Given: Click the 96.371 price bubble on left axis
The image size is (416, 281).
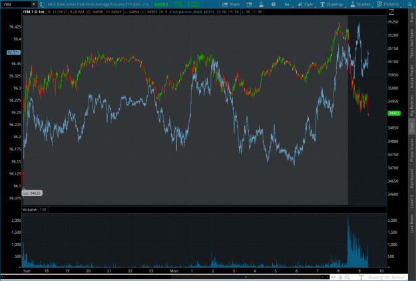Looking at the screenshot, I should pos(13,52).
